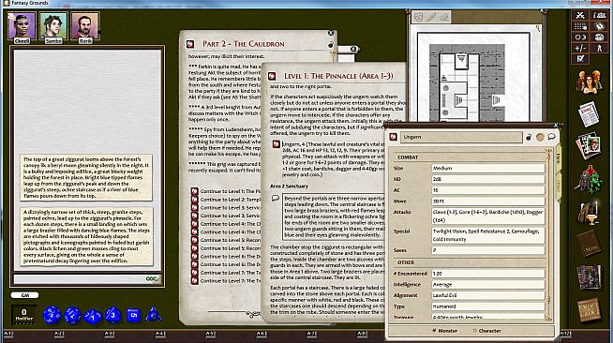Click the OOC button in chat box
Image resolution: width=613 pixels, height=343 pixels.
(x=152, y=279)
